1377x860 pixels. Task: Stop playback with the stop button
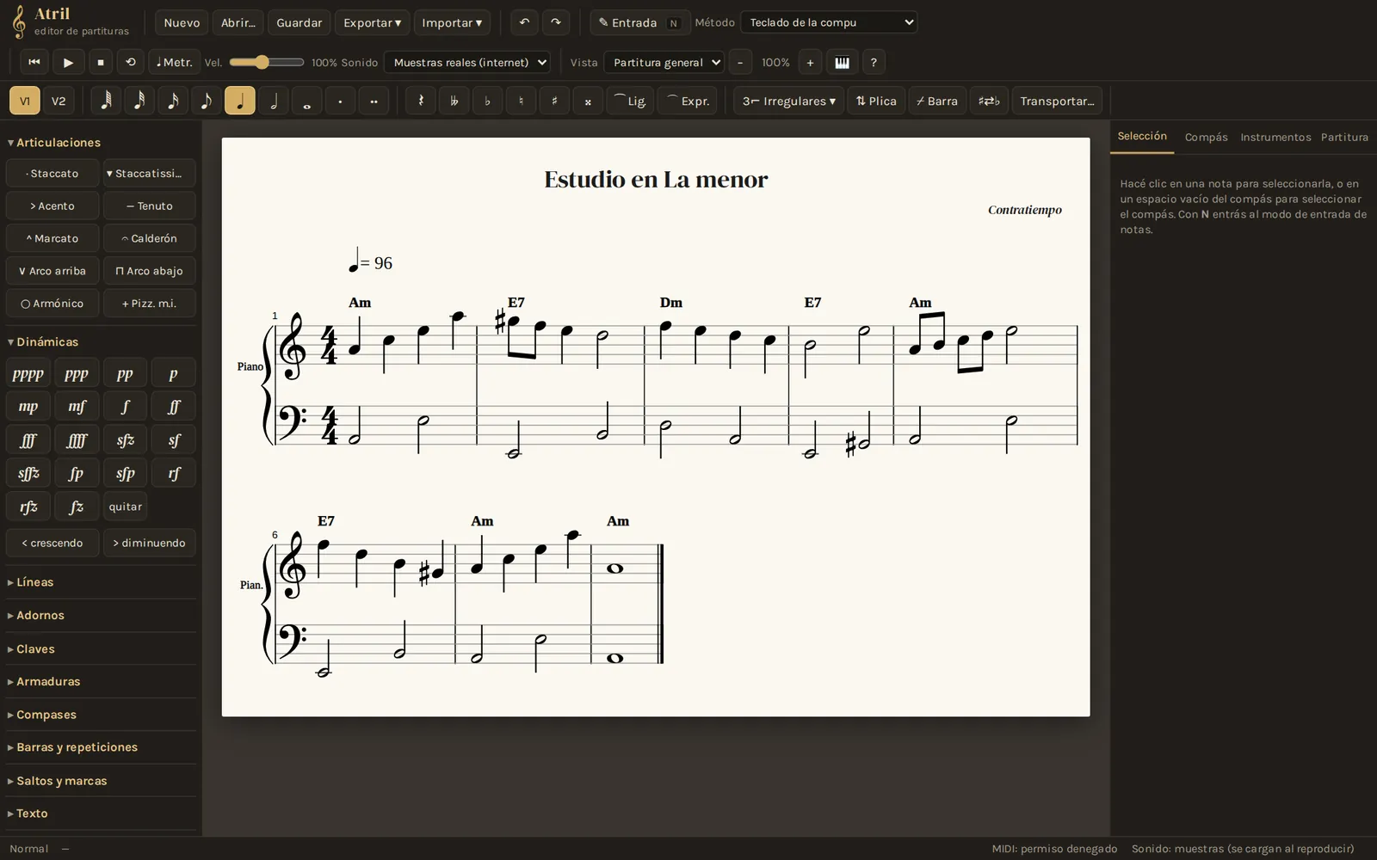pos(100,62)
